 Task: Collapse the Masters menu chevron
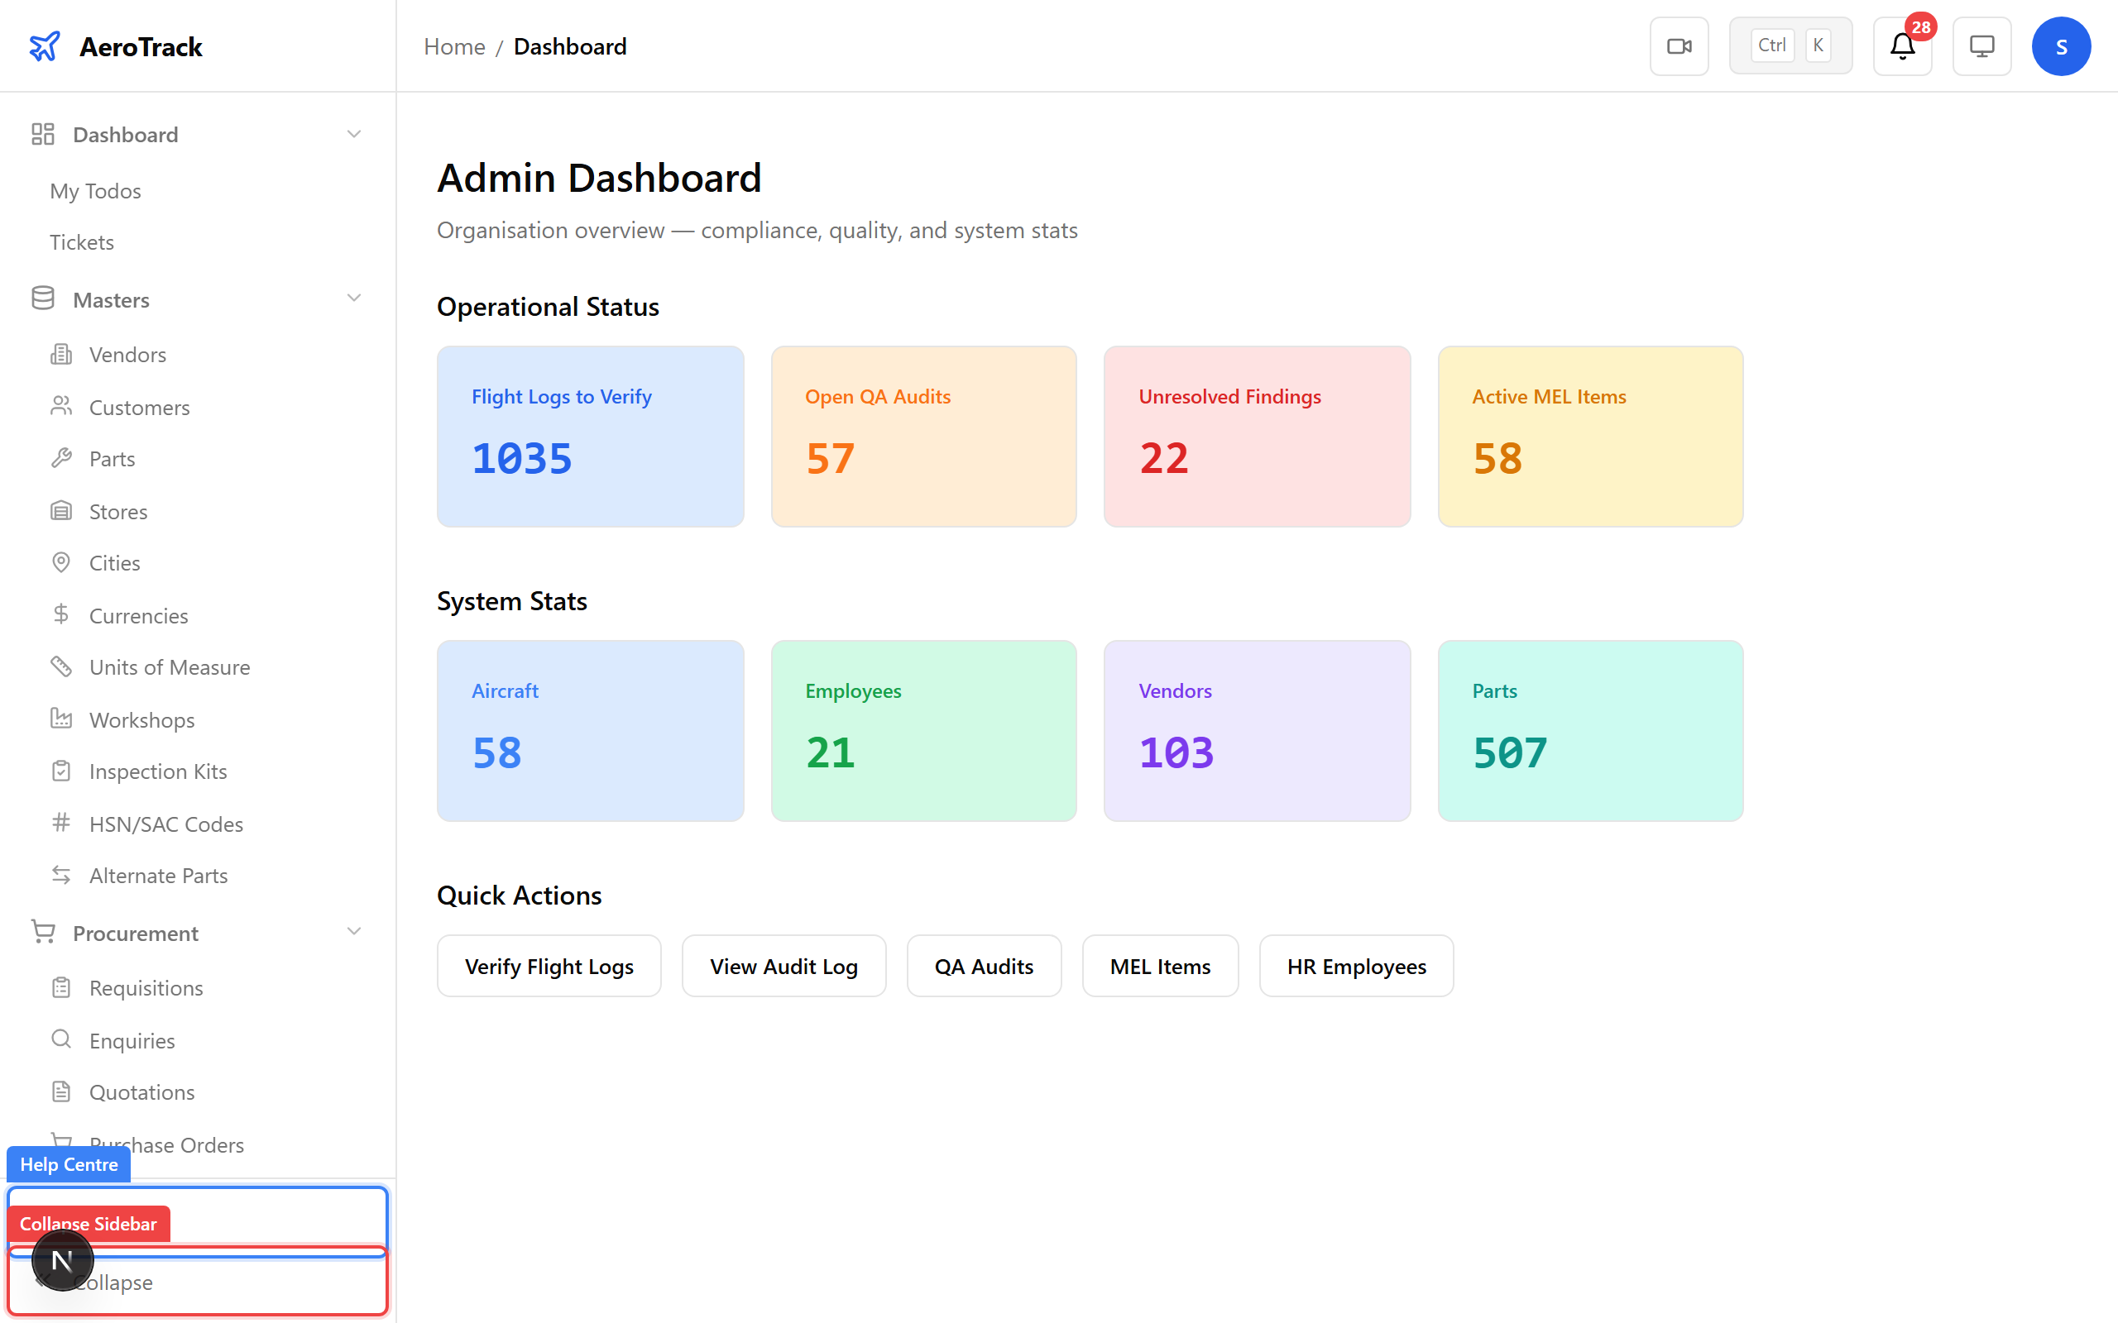point(353,298)
